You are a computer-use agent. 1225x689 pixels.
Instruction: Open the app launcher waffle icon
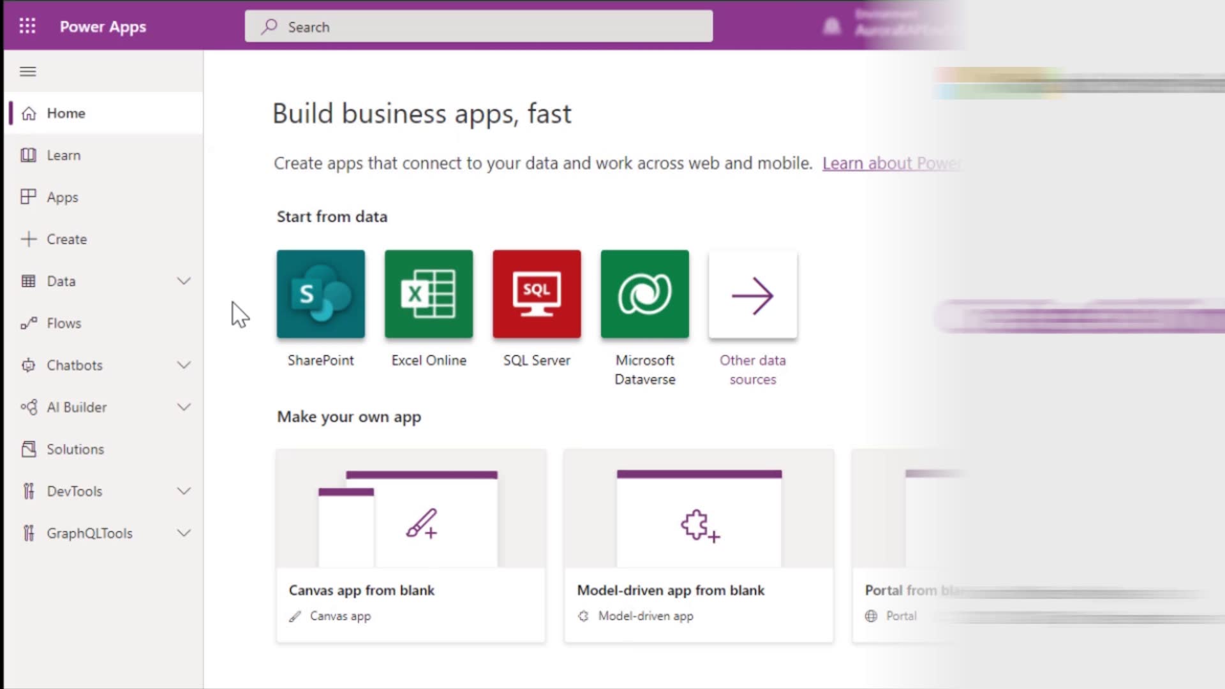27,26
